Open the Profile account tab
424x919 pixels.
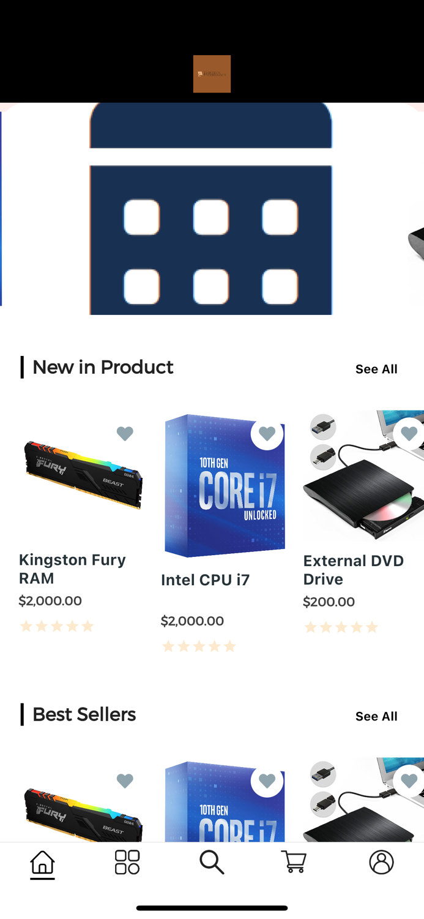tap(381, 862)
